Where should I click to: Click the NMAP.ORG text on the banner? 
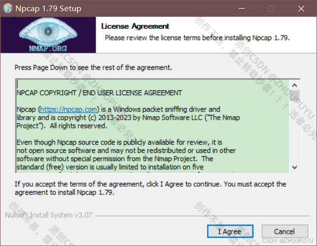point(48,49)
